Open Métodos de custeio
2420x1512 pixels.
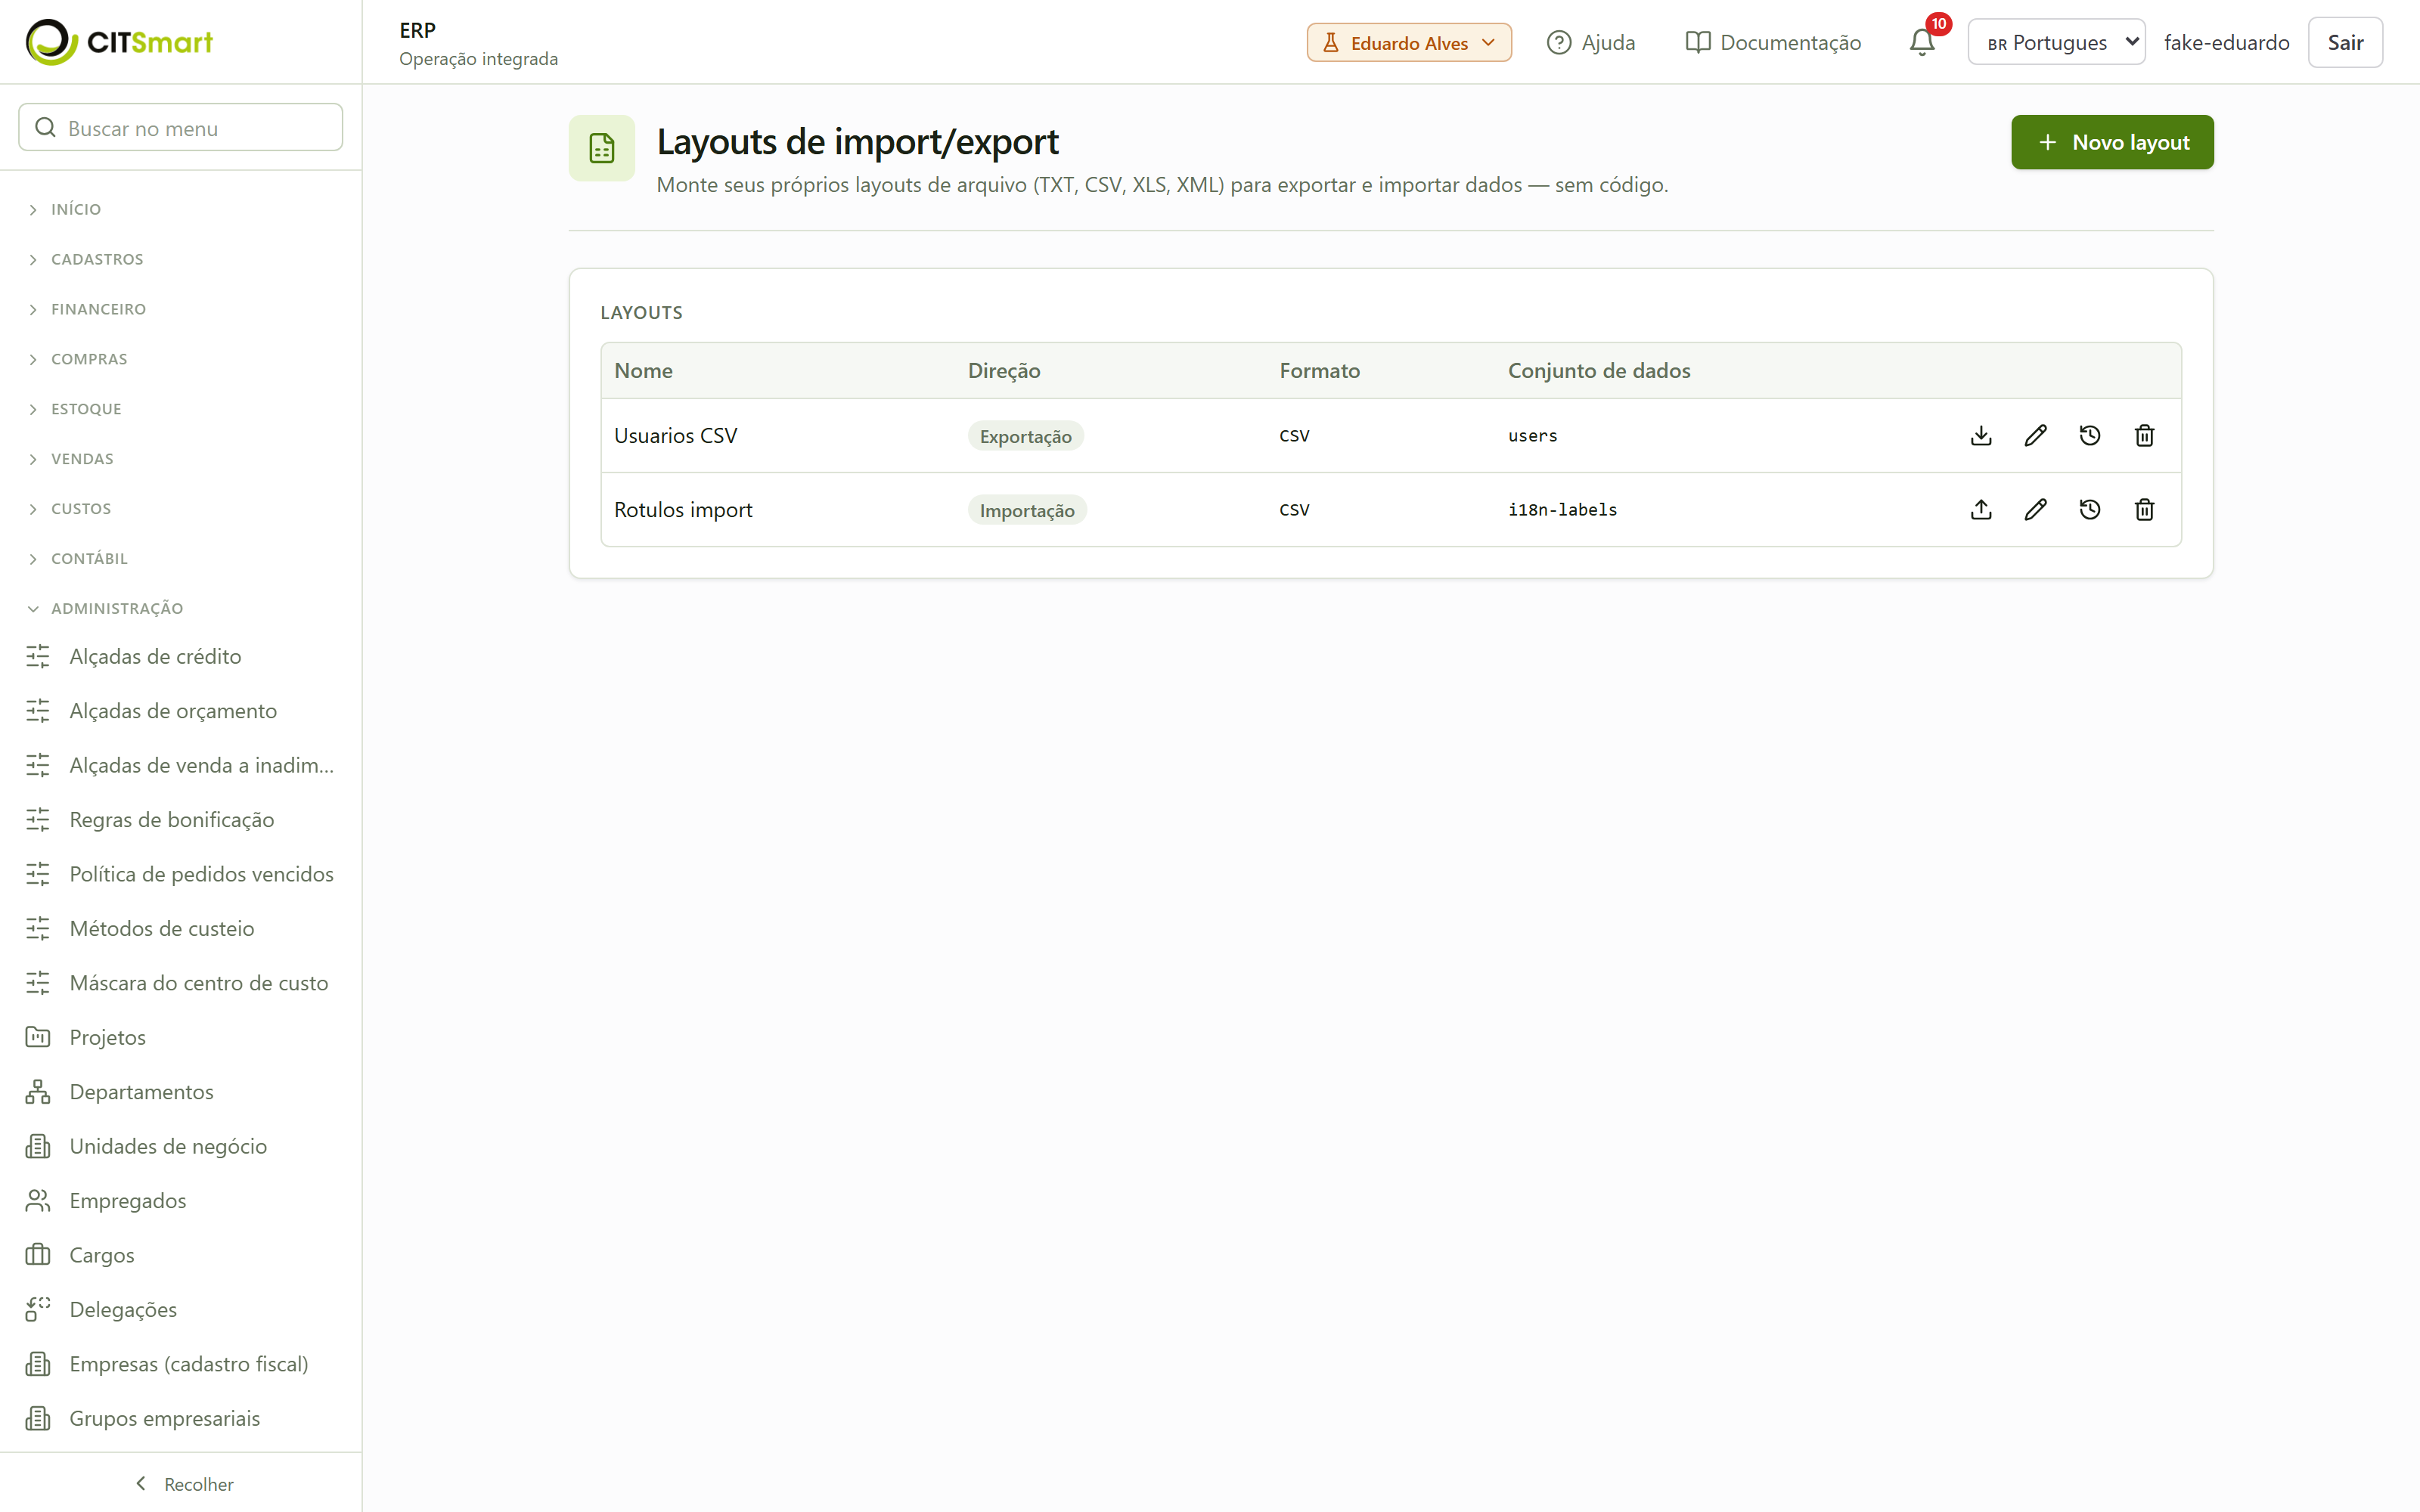(181, 928)
